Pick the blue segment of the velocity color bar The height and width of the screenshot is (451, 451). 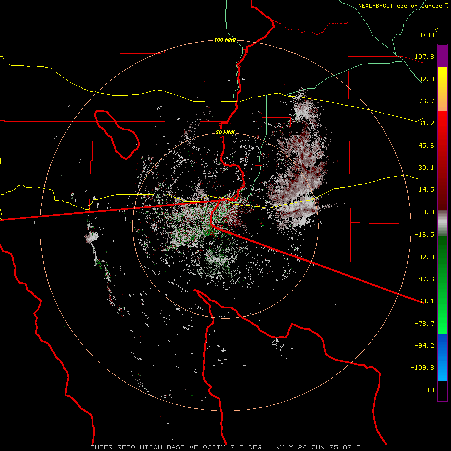click(x=442, y=357)
